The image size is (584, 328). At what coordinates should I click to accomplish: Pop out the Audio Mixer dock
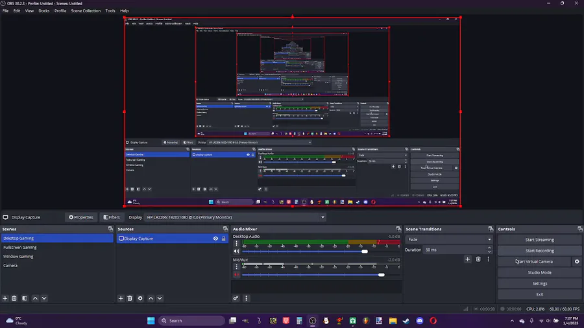point(398,229)
